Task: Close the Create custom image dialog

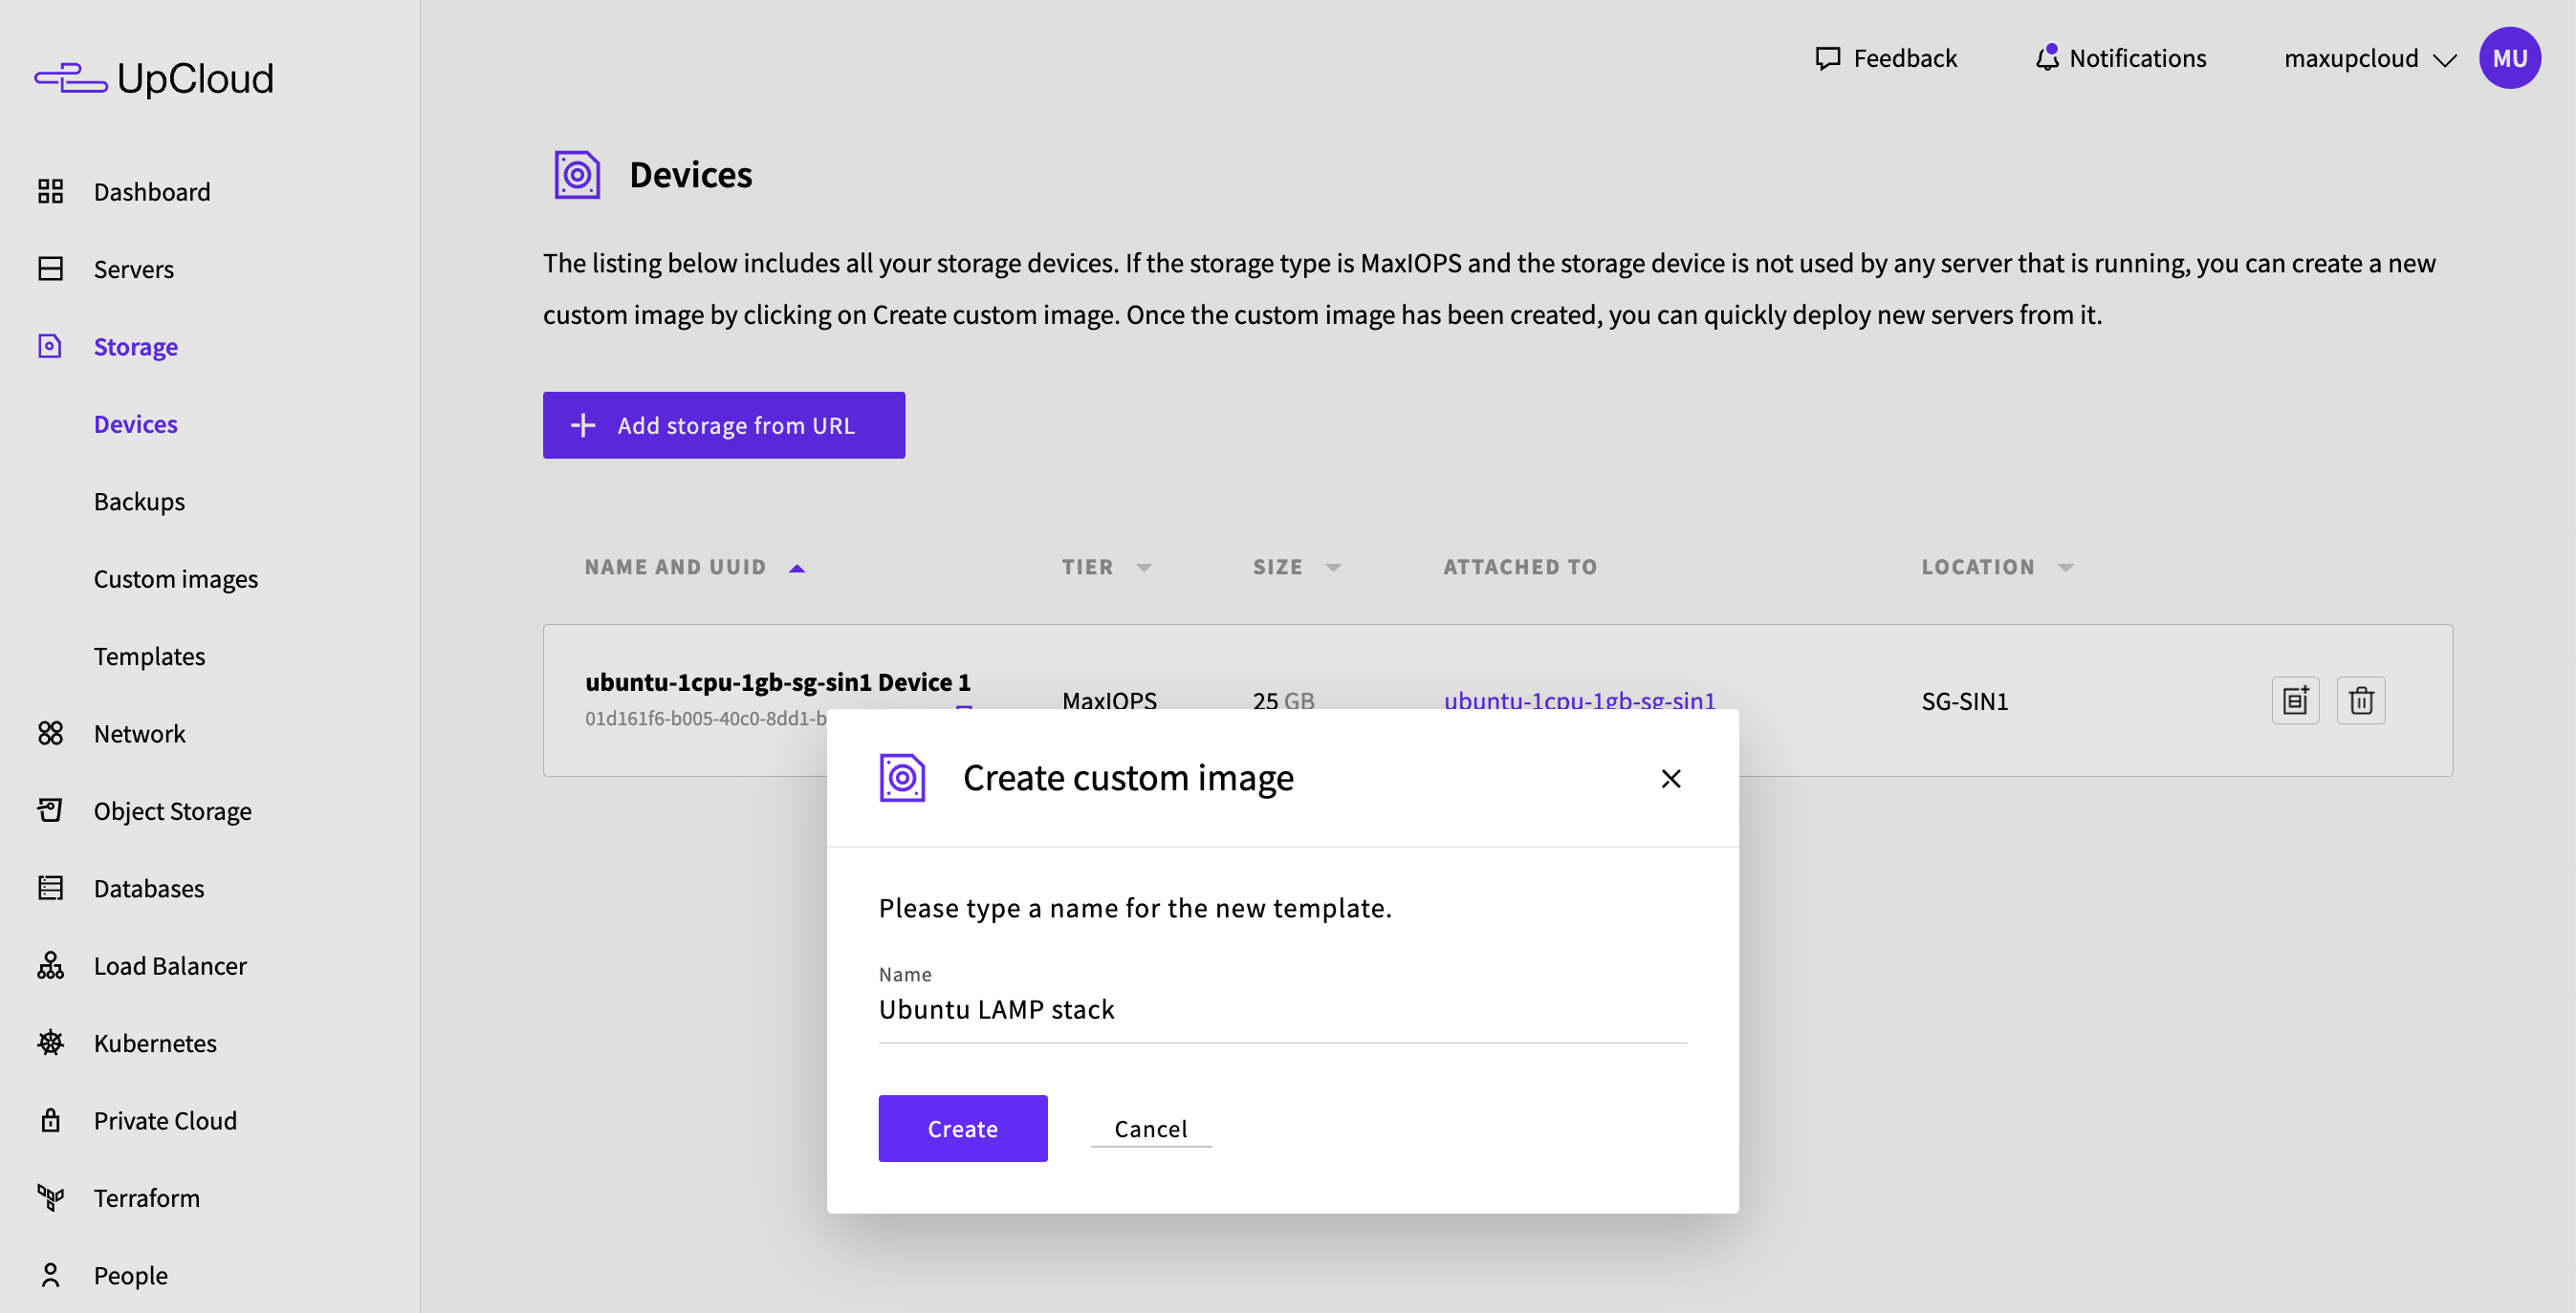Action: [x=1670, y=779]
